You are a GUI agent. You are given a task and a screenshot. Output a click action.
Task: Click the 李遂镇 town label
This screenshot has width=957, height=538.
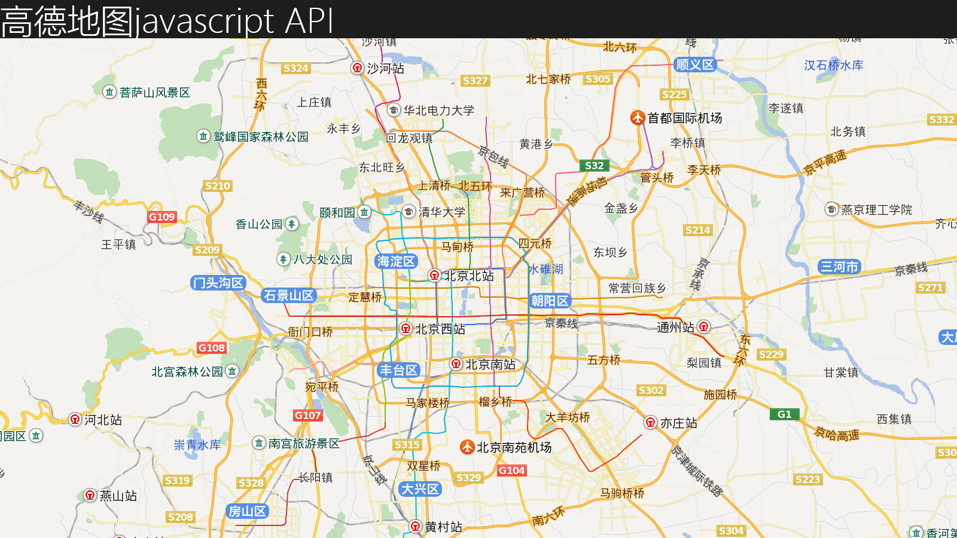tap(786, 108)
